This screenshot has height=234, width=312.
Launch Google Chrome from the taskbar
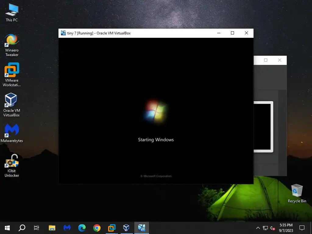coord(97,228)
